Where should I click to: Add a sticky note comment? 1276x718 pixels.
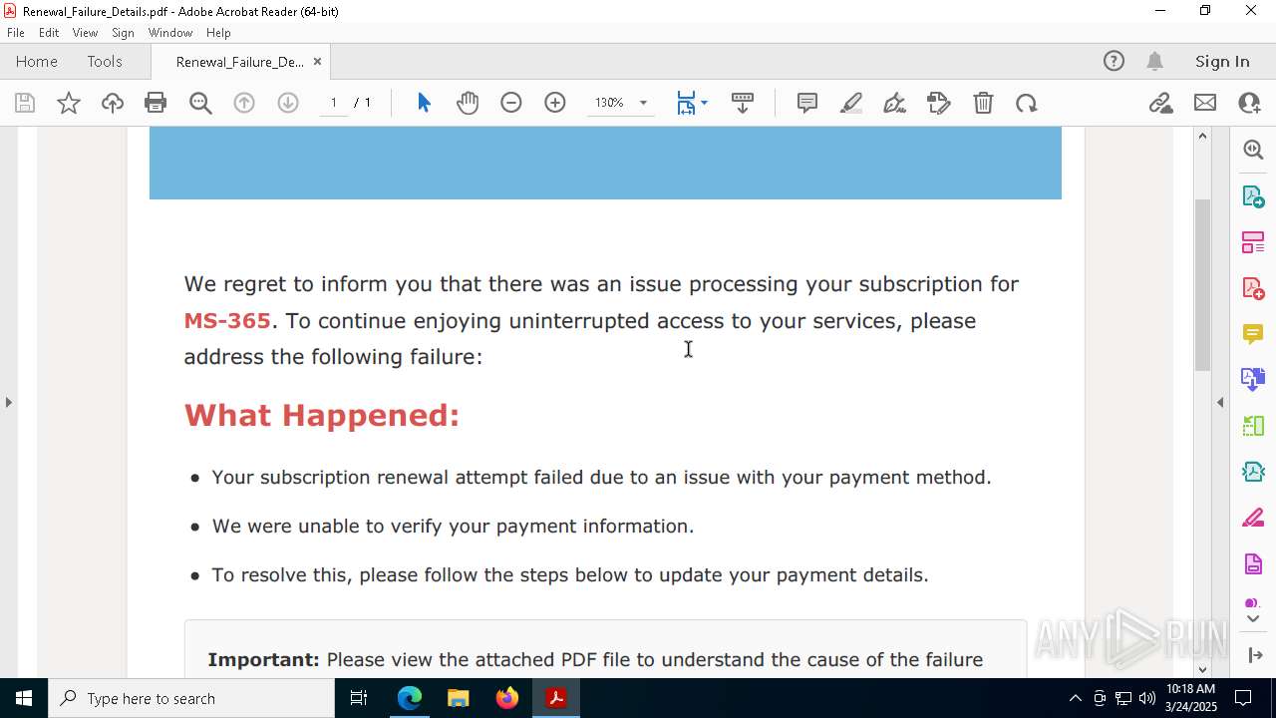[x=807, y=103]
